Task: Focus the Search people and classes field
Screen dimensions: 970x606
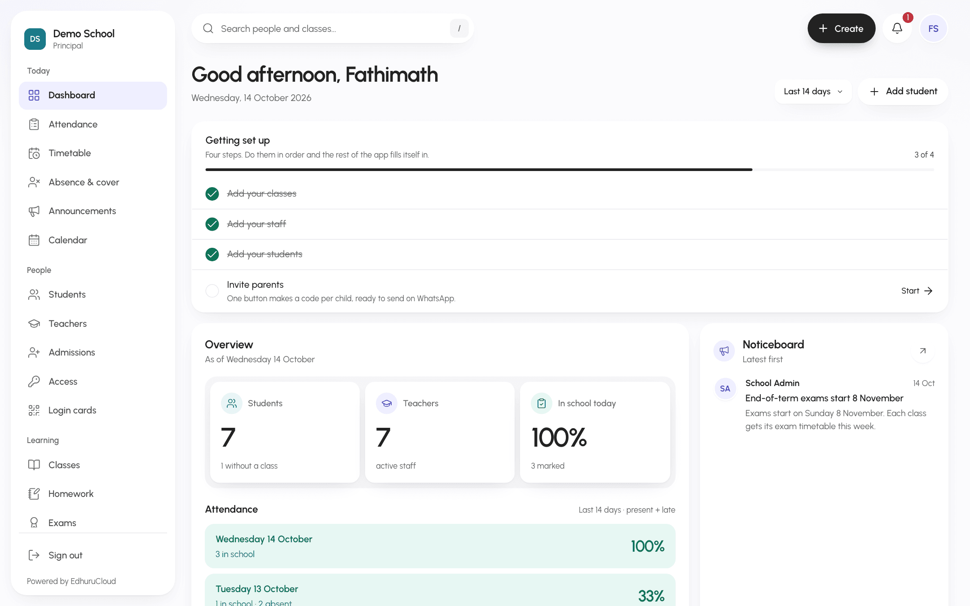Action: tap(332, 28)
